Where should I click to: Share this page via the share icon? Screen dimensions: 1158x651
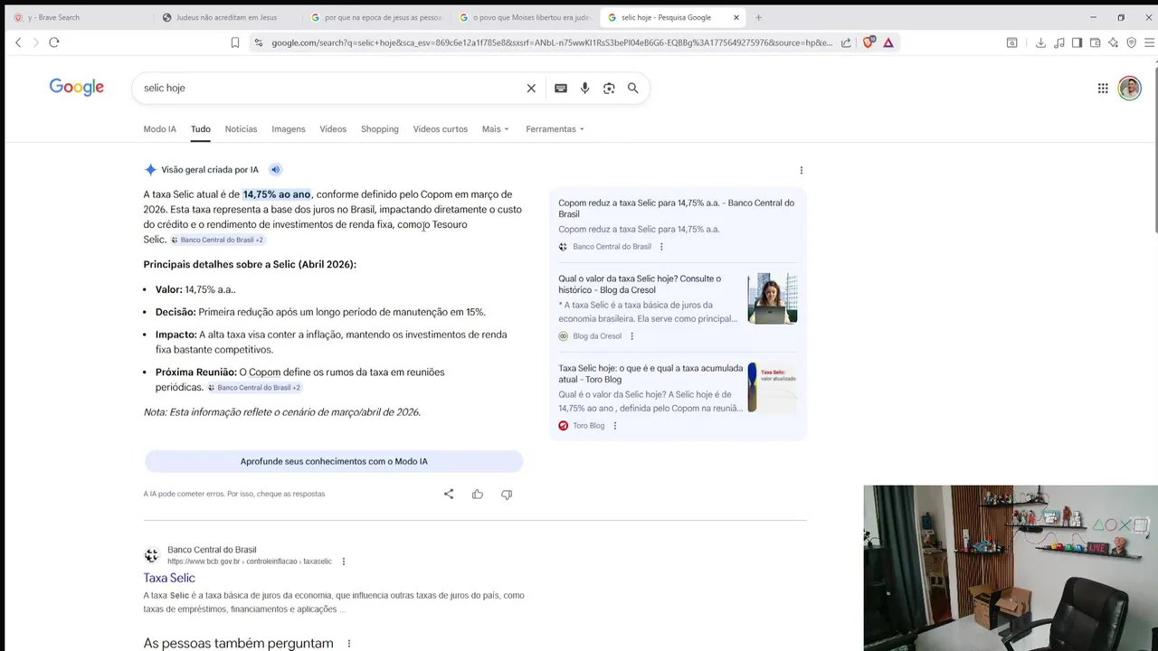point(846,42)
